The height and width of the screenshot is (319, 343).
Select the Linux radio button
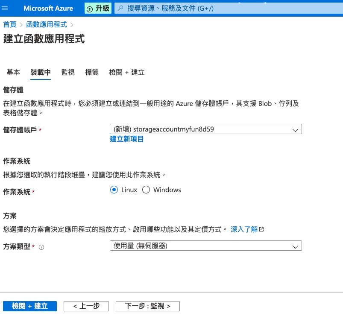[114, 190]
